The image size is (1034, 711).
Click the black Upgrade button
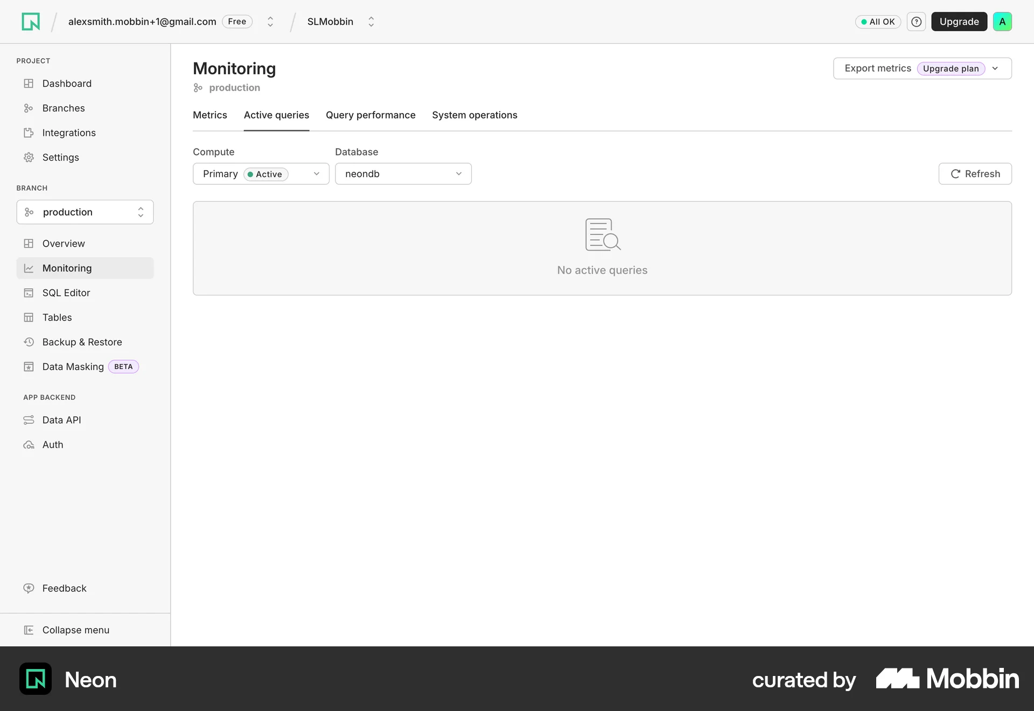[959, 22]
